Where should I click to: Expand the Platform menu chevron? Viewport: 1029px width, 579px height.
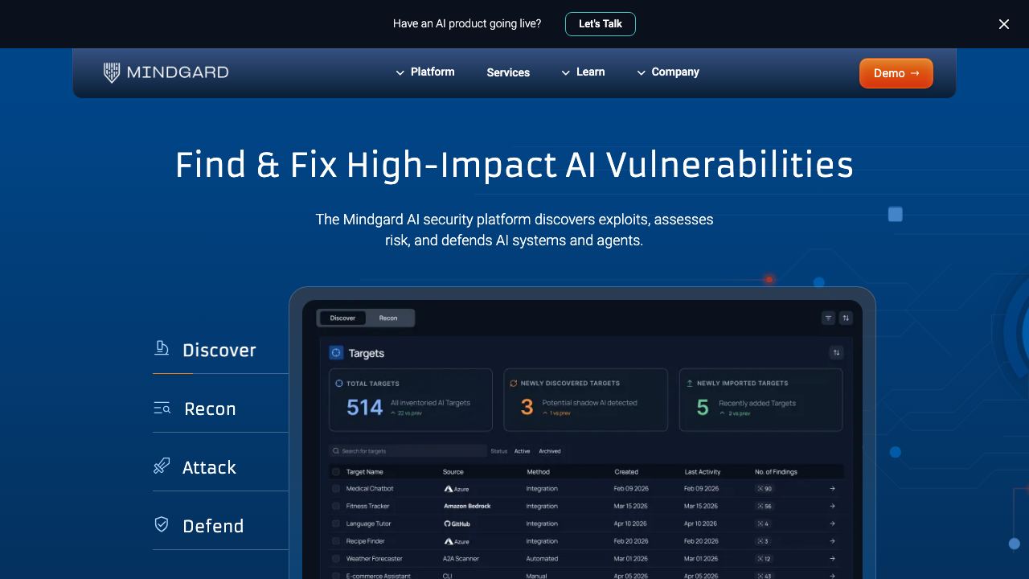(400, 72)
